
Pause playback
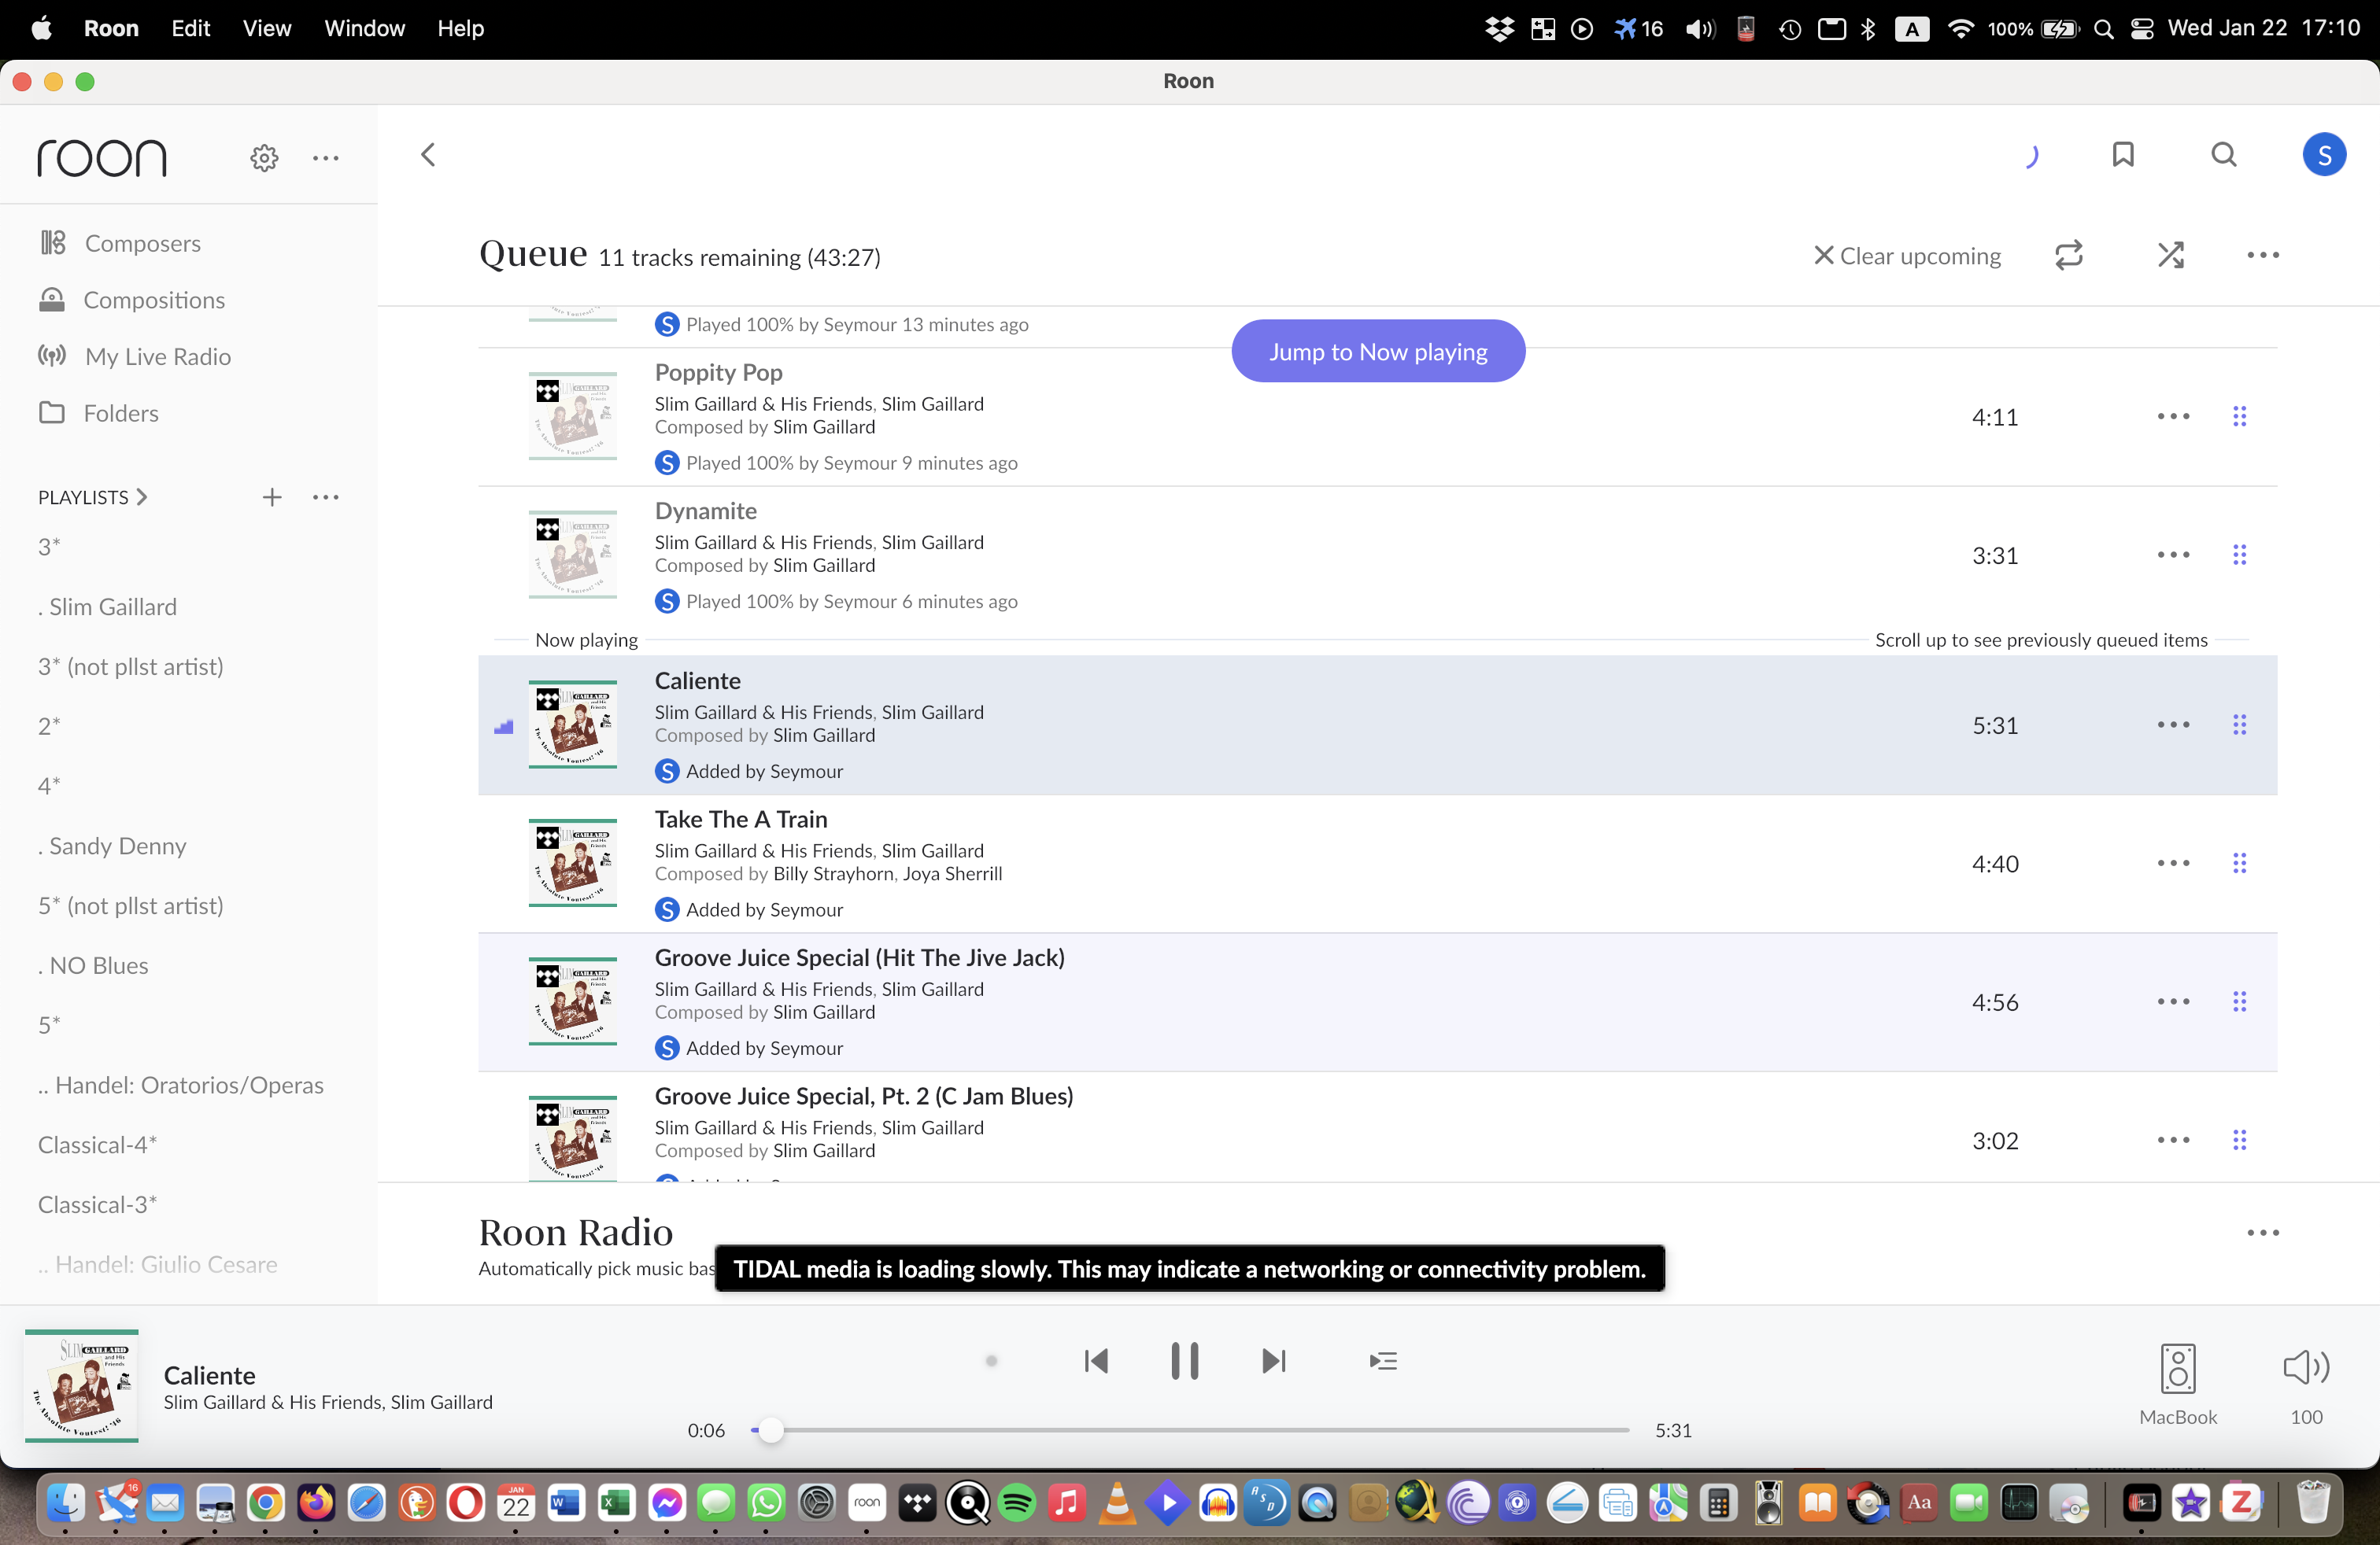[1184, 1360]
